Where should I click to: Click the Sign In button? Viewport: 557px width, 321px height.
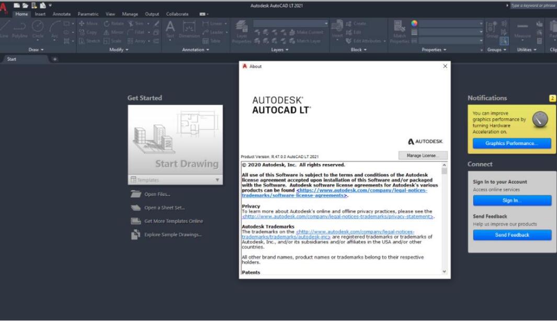click(512, 201)
